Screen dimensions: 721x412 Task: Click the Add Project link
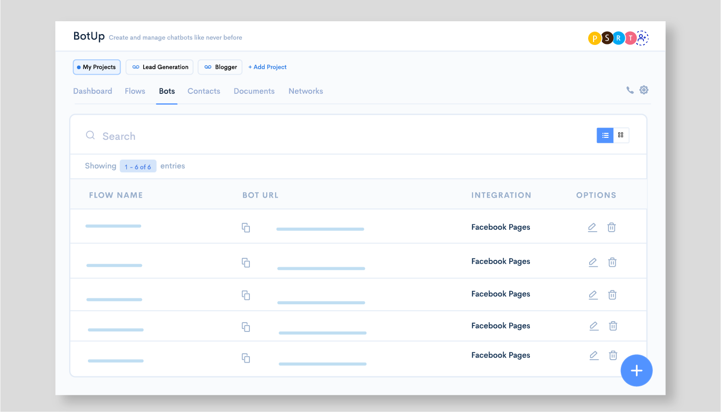(267, 67)
